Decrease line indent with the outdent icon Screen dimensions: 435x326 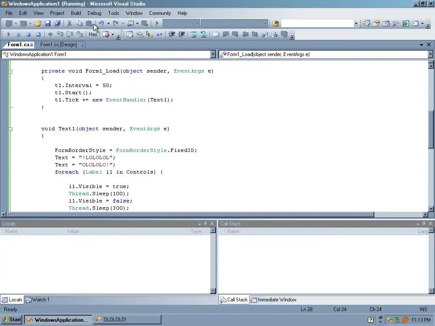(172, 34)
